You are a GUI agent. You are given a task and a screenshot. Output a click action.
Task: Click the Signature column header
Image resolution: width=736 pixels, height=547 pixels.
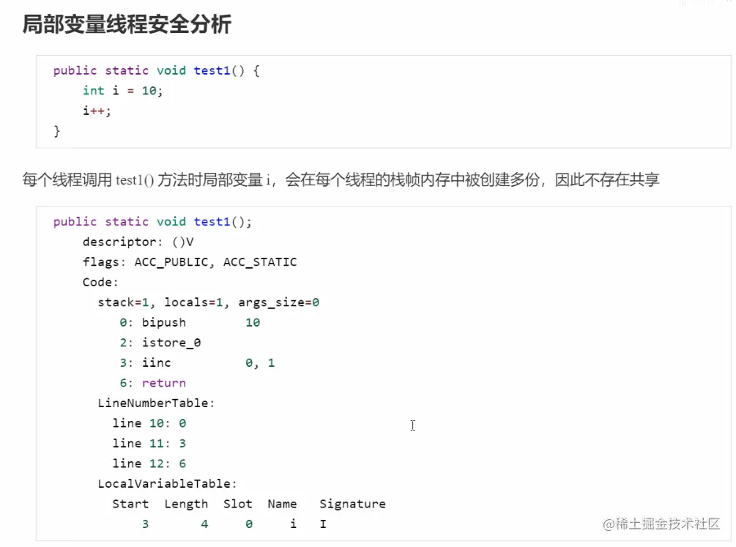tap(352, 504)
